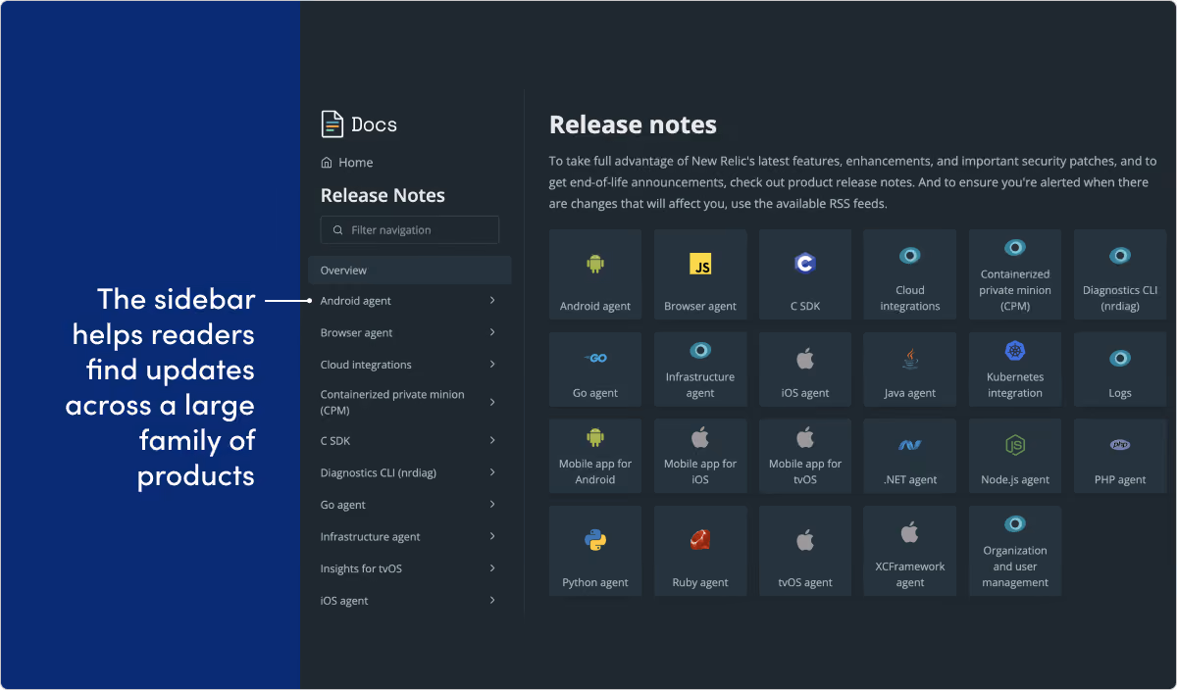Open the Cloud integrations tile icon
1177x690 pixels.
point(910,256)
